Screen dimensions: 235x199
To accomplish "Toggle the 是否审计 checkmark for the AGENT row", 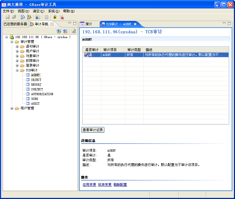I will tap(86, 55).
